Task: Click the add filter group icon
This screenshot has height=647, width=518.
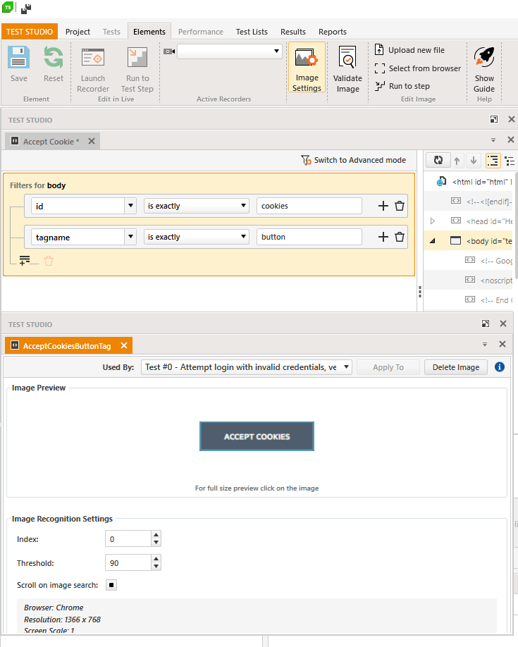Action: [x=25, y=260]
